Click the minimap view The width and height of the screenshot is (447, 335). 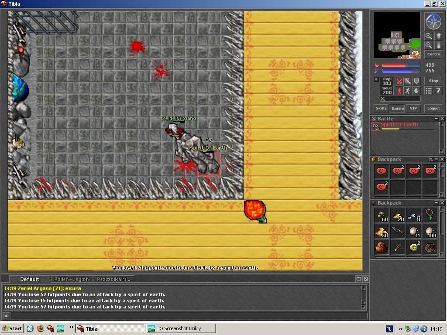click(397, 35)
